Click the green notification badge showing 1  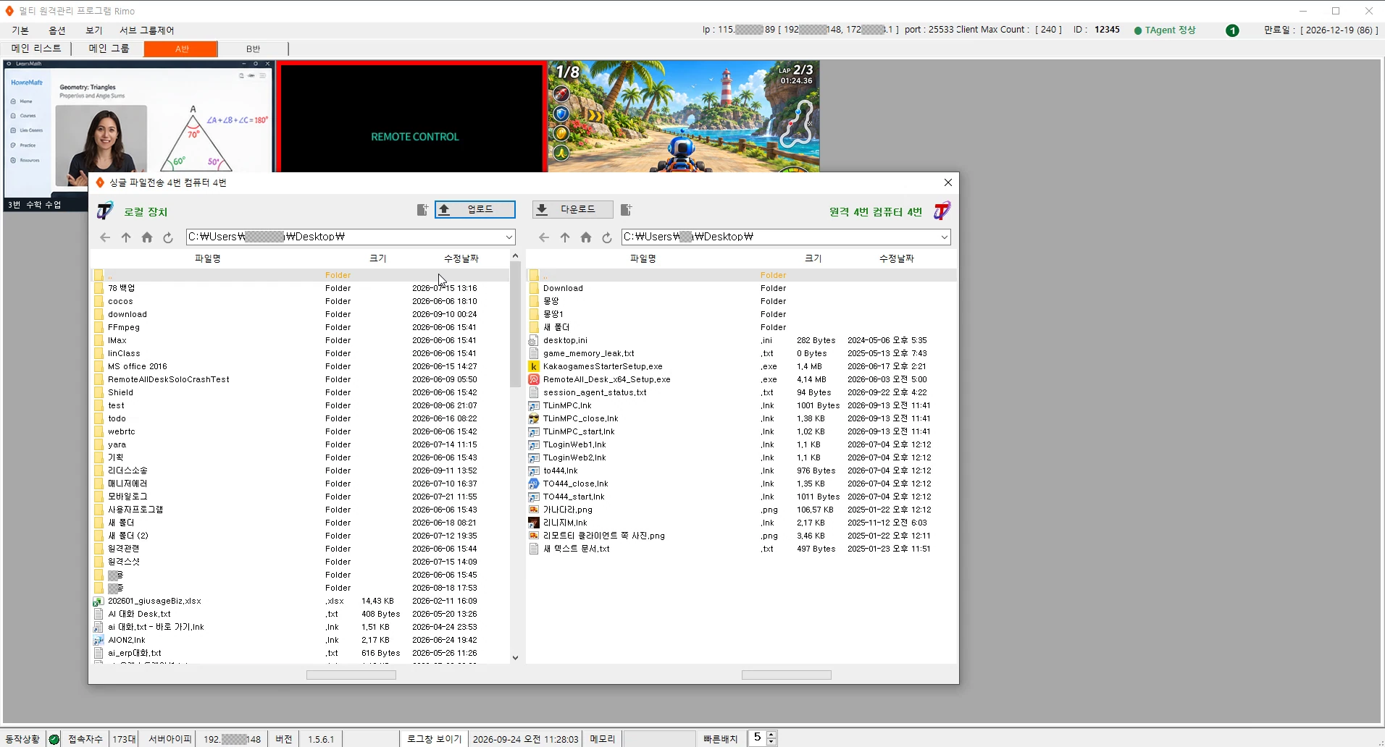pyautogui.click(x=1232, y=30)
